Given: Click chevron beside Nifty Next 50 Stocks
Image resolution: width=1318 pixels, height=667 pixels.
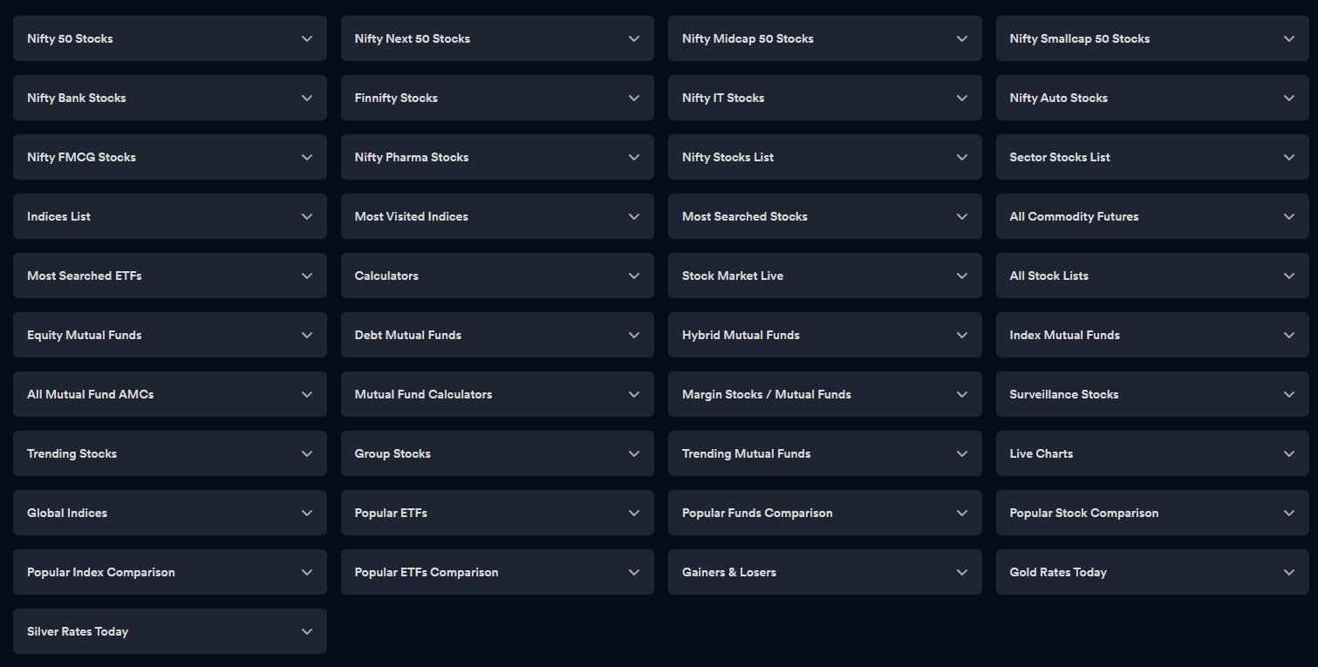Looking at the screenshot, I should coord(634,38).
